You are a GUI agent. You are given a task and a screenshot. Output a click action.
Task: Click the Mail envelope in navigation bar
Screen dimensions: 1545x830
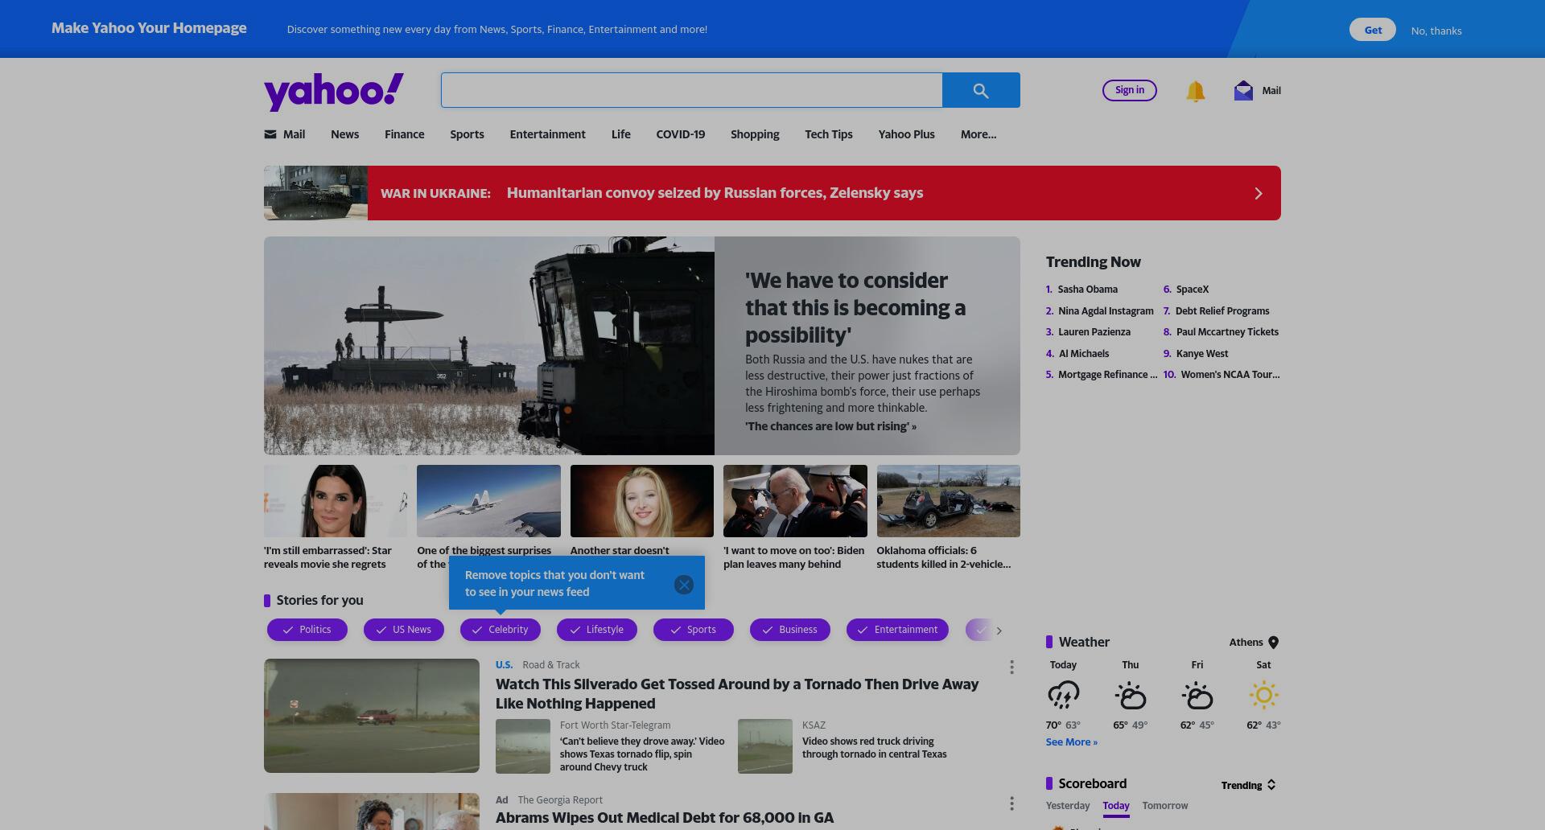tap(270, 134)
